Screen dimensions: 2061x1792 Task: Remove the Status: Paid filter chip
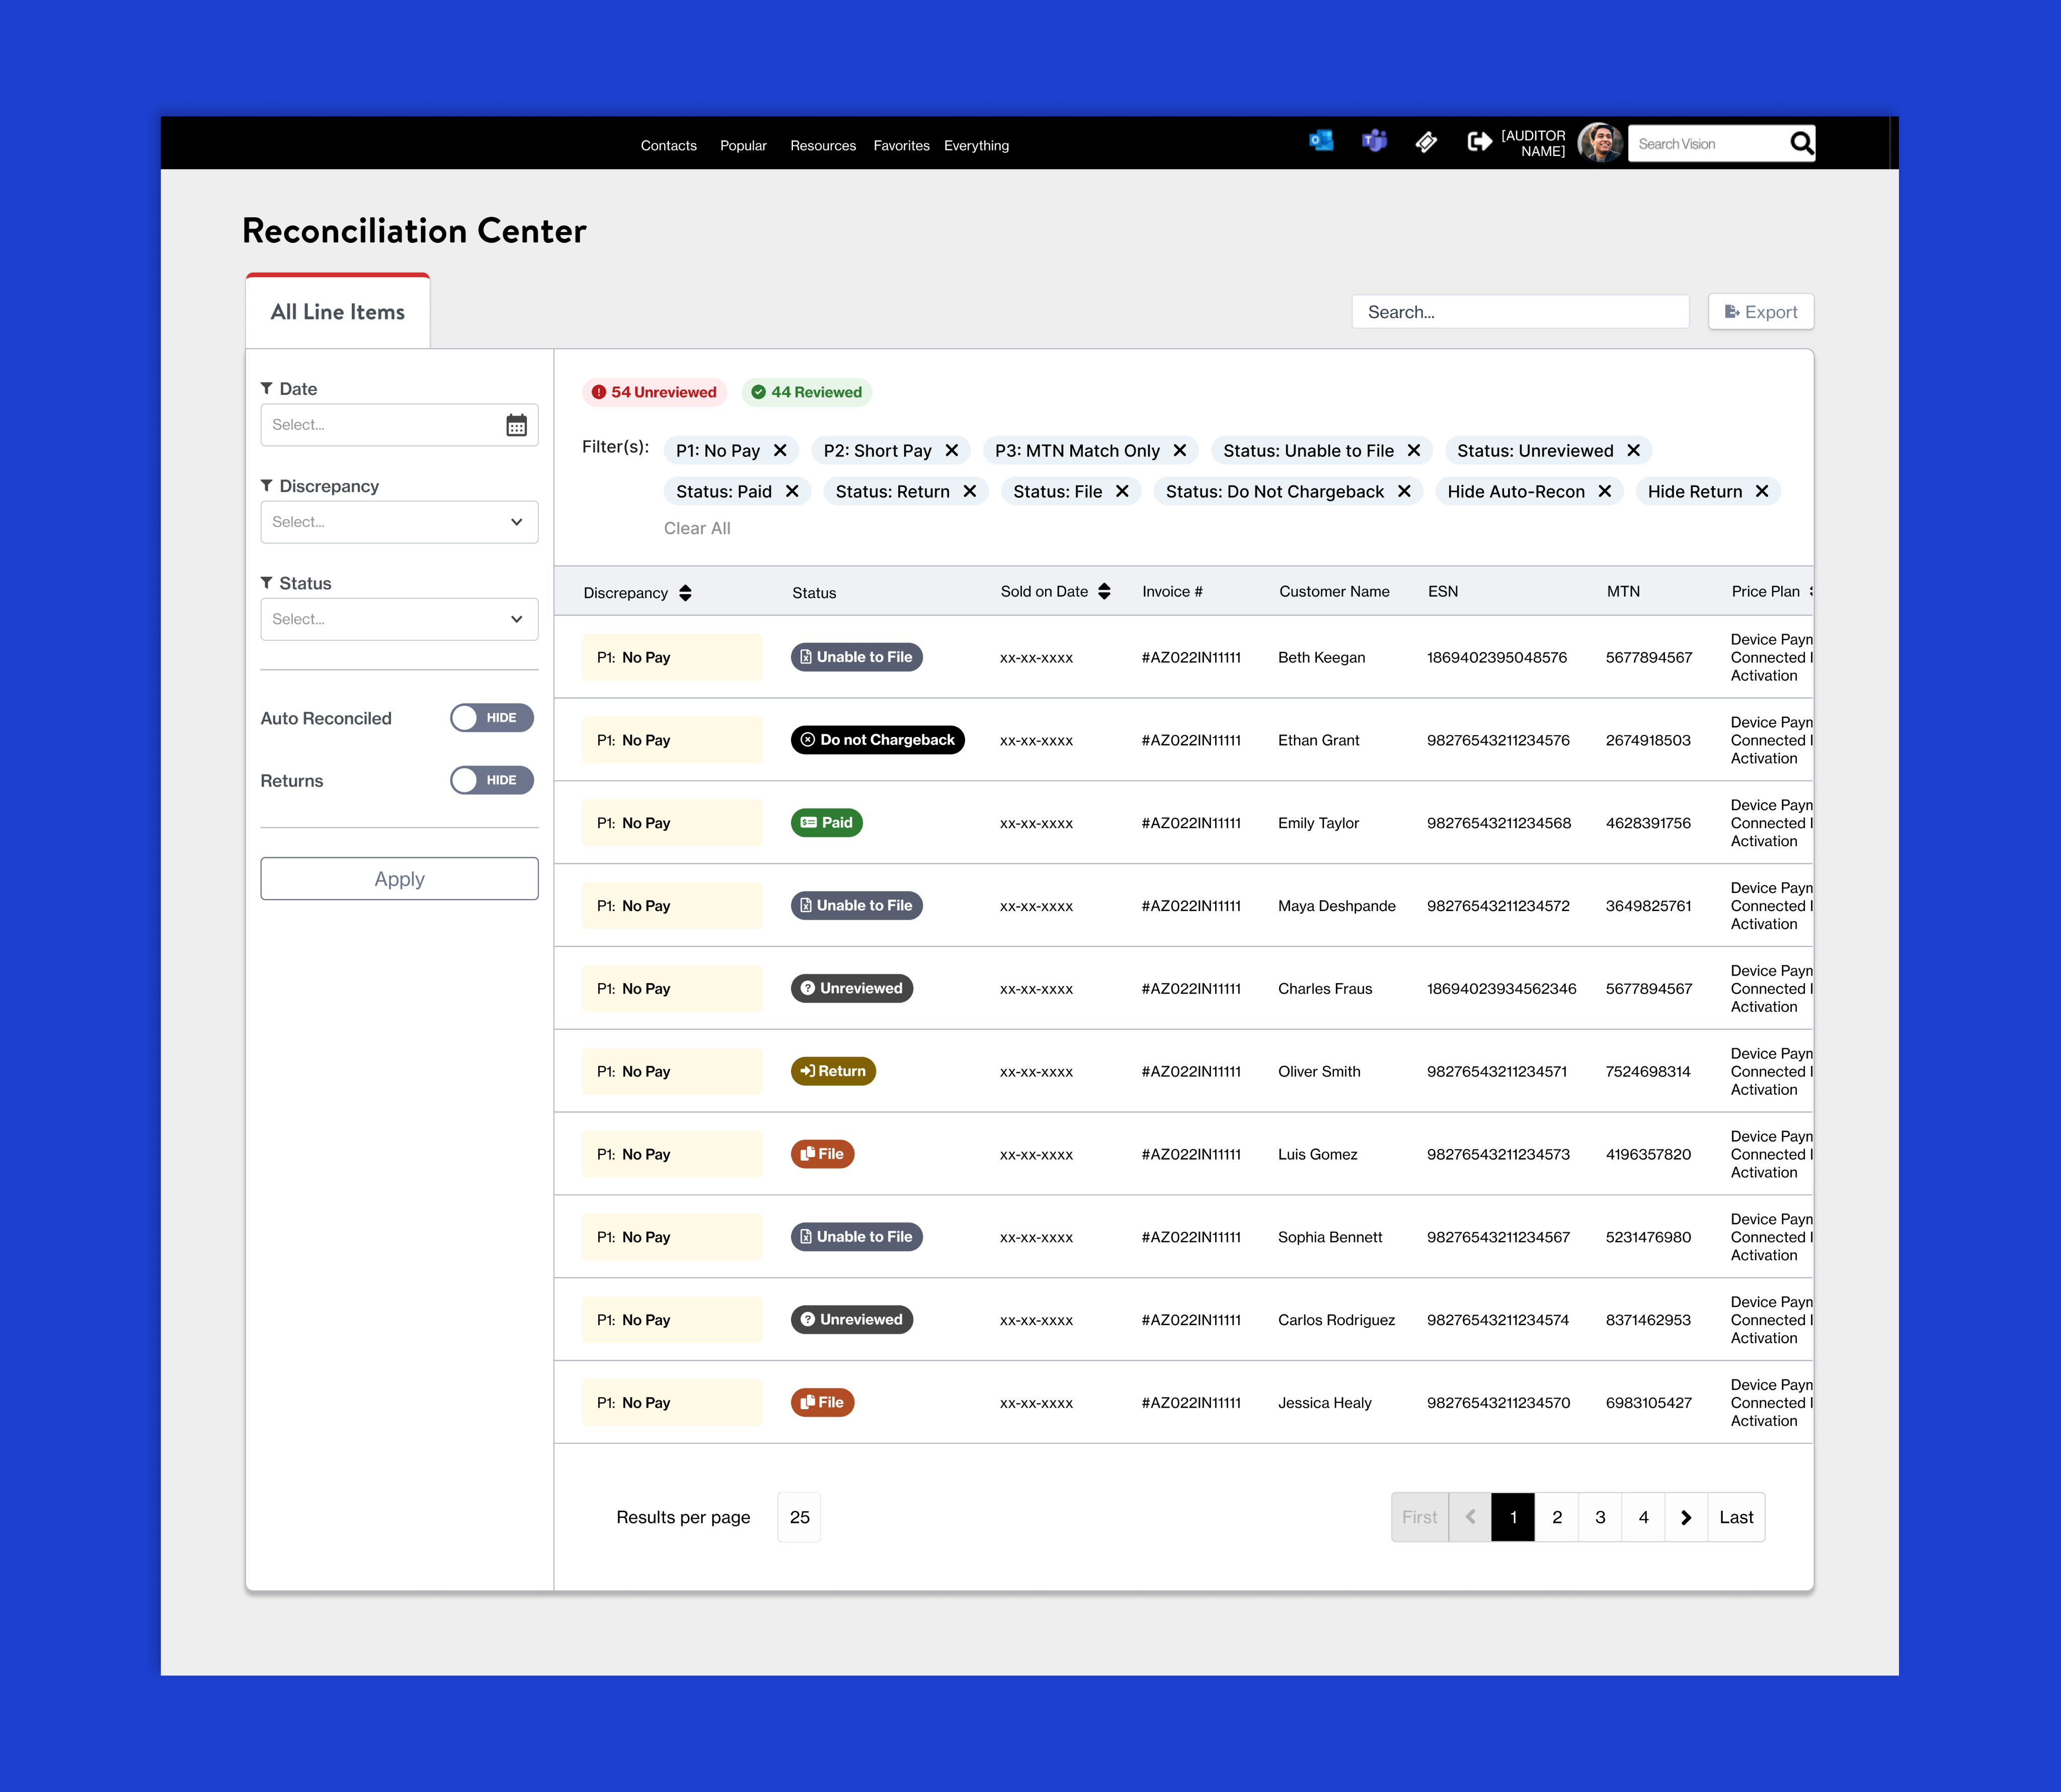click(792, 491)
